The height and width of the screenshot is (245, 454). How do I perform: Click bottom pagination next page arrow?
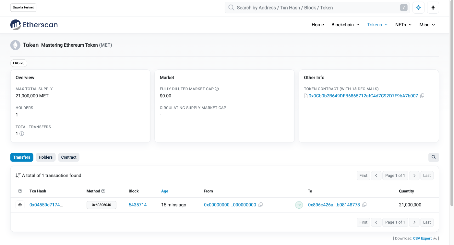(x=414, y=222)
